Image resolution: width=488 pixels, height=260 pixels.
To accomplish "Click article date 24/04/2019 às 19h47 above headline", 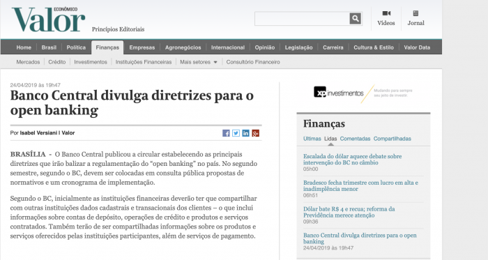I will pyautogui.click(x=35, y=85).
